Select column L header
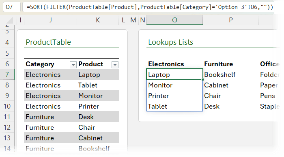 coord(123,20)
